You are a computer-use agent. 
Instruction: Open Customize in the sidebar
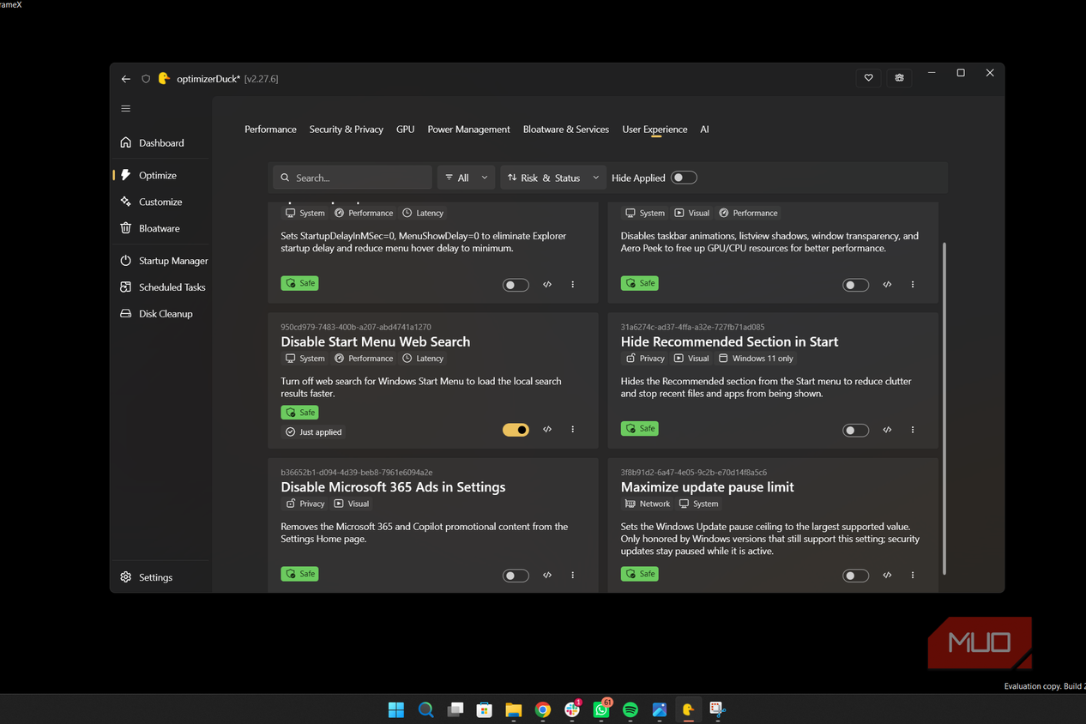(161, 202)
